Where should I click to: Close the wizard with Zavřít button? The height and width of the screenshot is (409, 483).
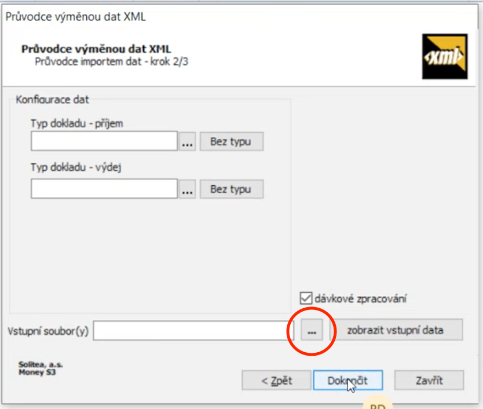[x=429, y=381]
